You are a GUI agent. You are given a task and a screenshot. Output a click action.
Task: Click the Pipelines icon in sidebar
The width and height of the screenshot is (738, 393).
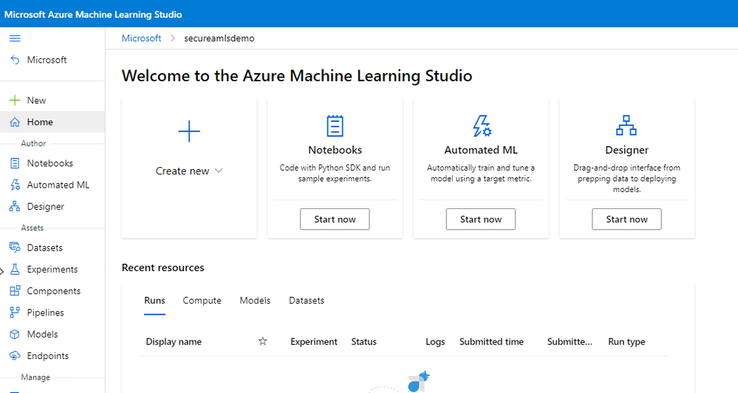15,312
